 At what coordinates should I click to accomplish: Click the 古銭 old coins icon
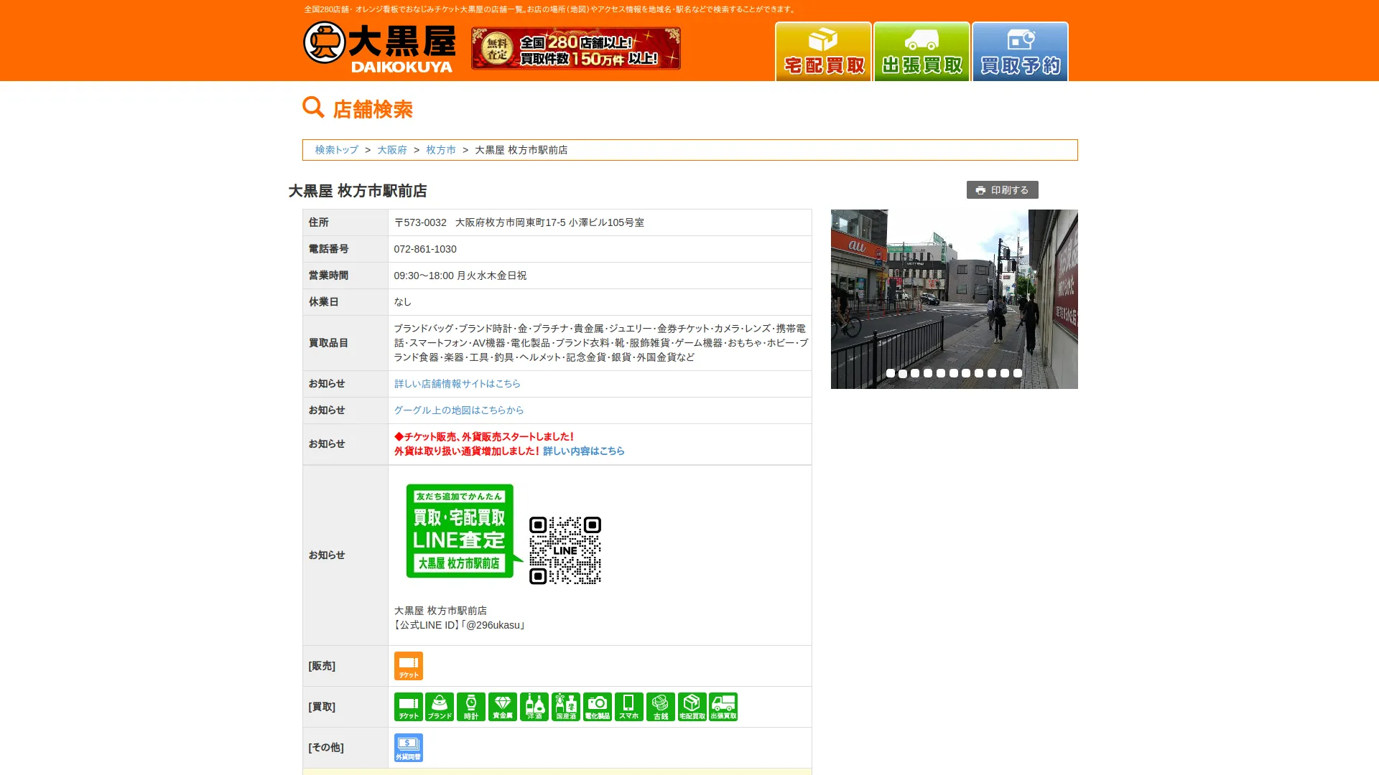[x=661, y=707]
